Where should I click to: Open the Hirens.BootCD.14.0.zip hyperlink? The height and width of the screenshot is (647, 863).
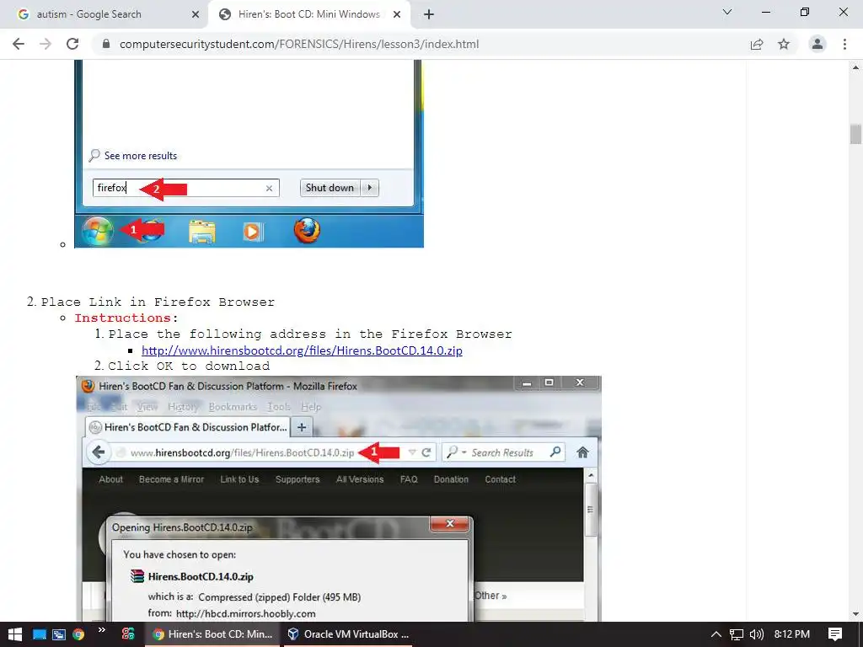302,350
